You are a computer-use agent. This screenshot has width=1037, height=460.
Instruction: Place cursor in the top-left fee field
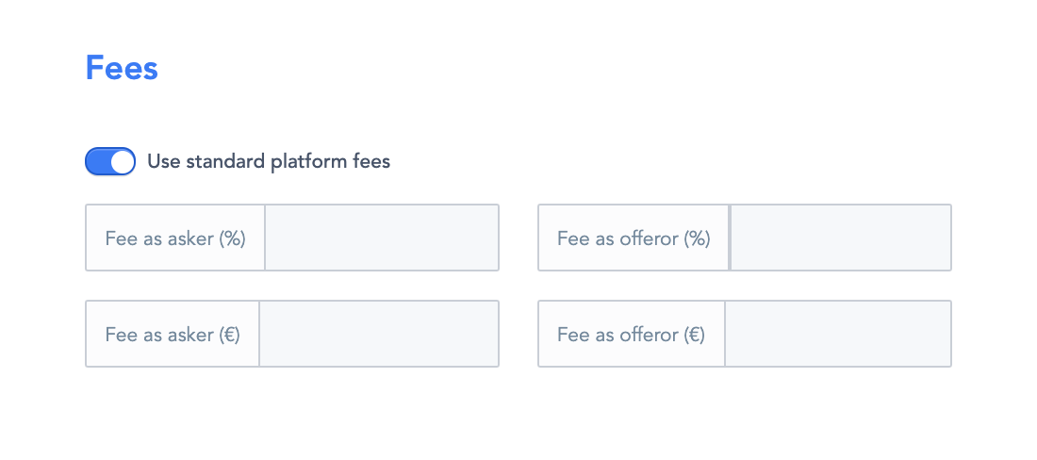click(x=381, y=238)
